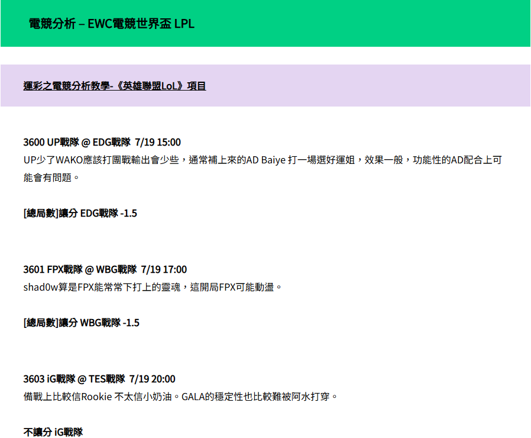531x438 pixels.
Task: Click the line 能會有問題。
Action: tap(51, 178)
